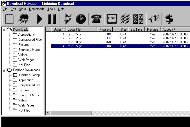The width and height of the screenshot is (190, 127).
Task: Select Applications under Finished Downloads
Action: coord(26,80)
